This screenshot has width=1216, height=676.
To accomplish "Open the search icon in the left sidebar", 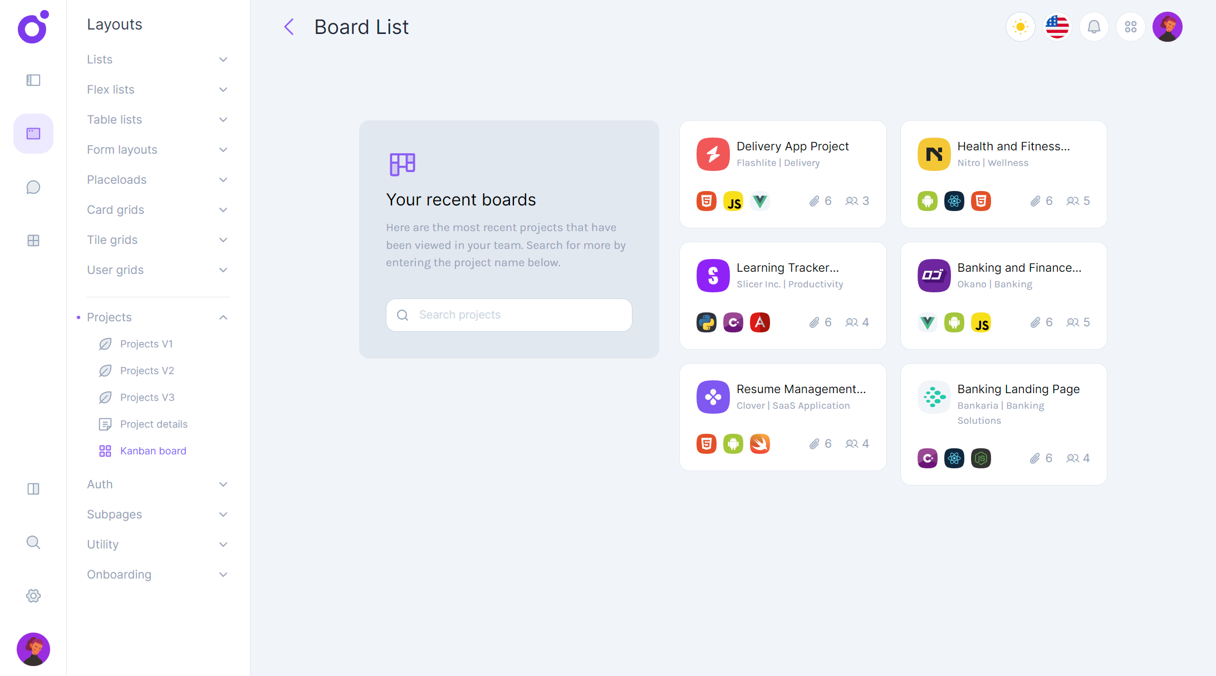I will [33, 542].
